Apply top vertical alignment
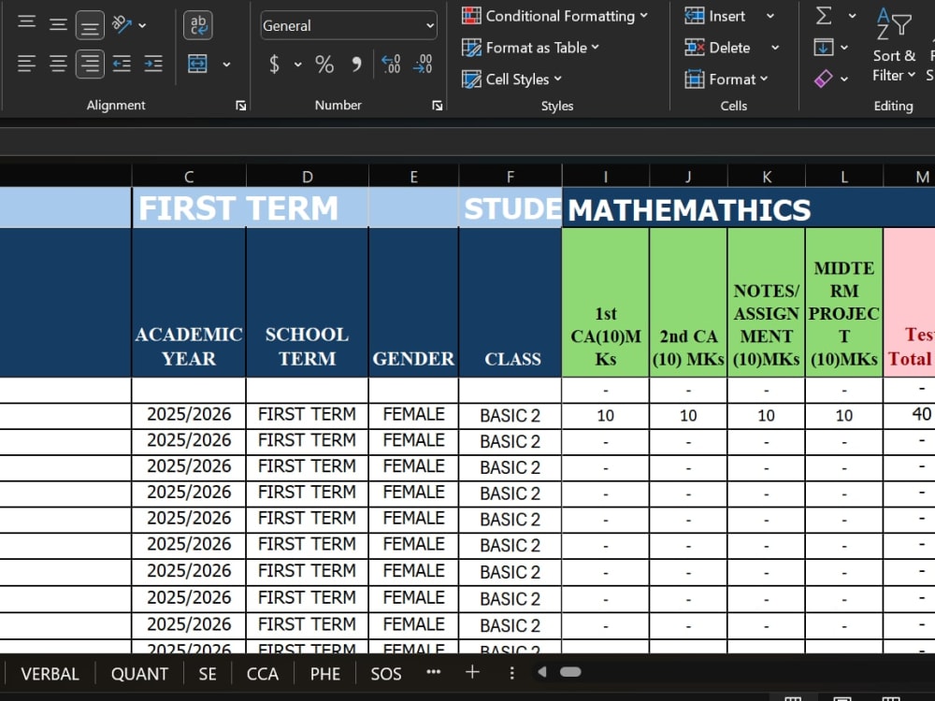This screenshot has height=701, width=935. tap(26, 24)
